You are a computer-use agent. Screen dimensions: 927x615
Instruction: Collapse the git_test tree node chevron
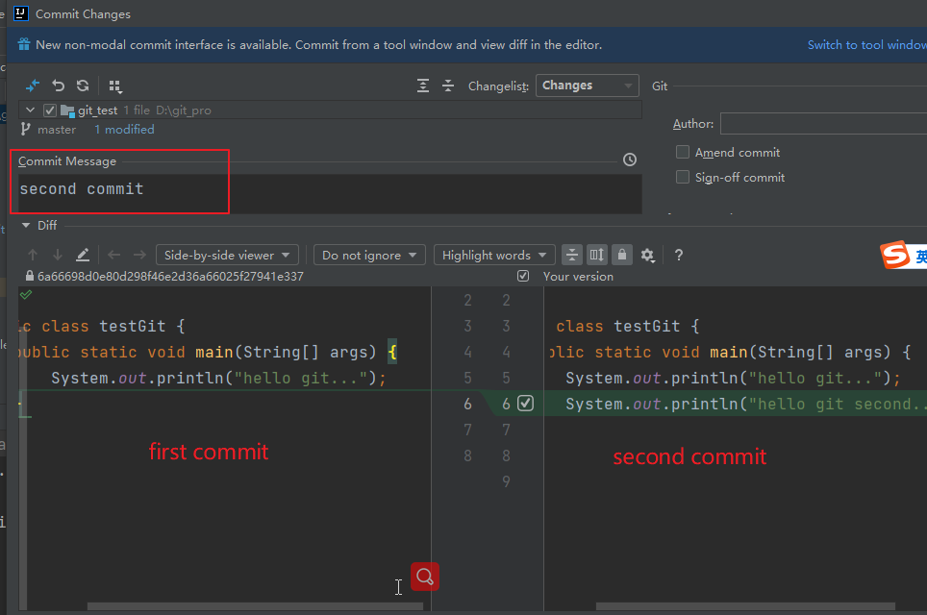click(x=30, y=110)
